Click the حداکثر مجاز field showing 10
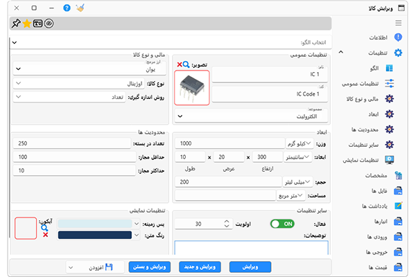The height and width of the screenshot is (277, 416). 74,170
